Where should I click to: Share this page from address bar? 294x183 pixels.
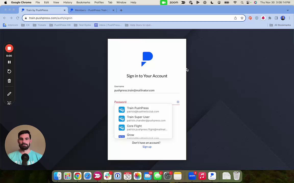235,18
